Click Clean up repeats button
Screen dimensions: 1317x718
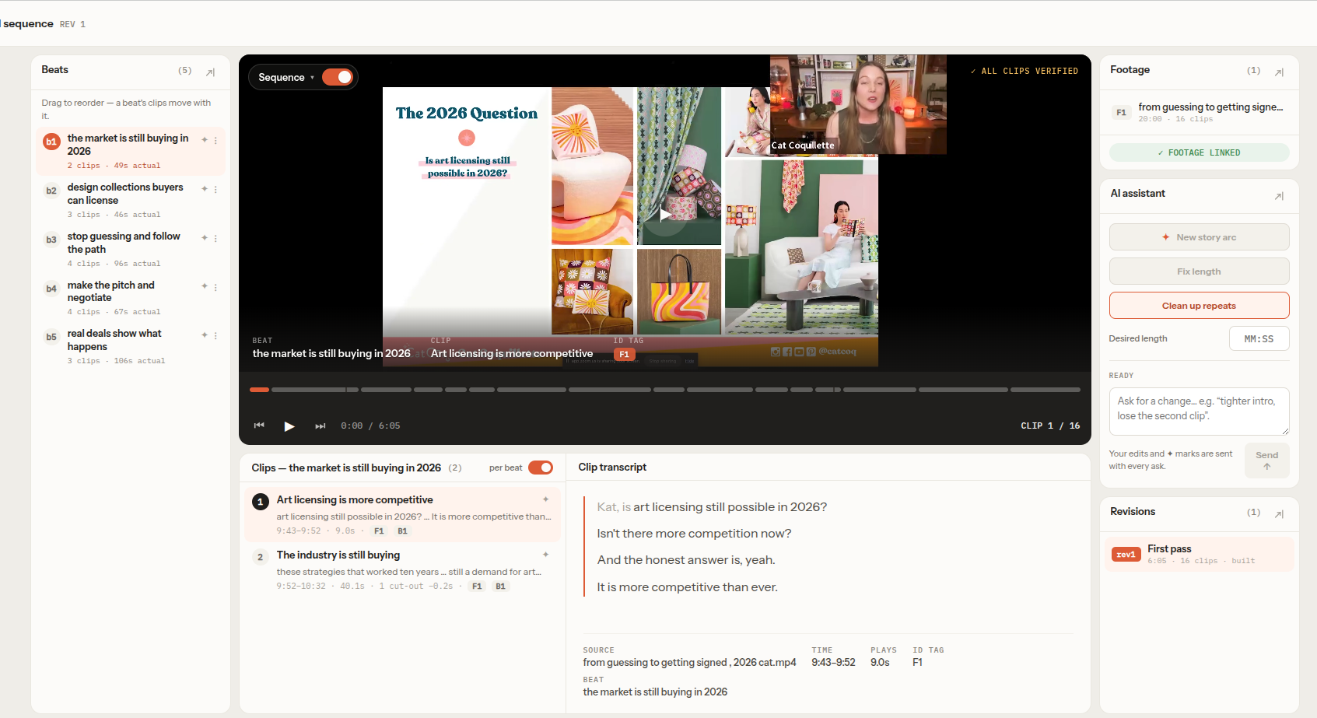(x=1199, y=306)
